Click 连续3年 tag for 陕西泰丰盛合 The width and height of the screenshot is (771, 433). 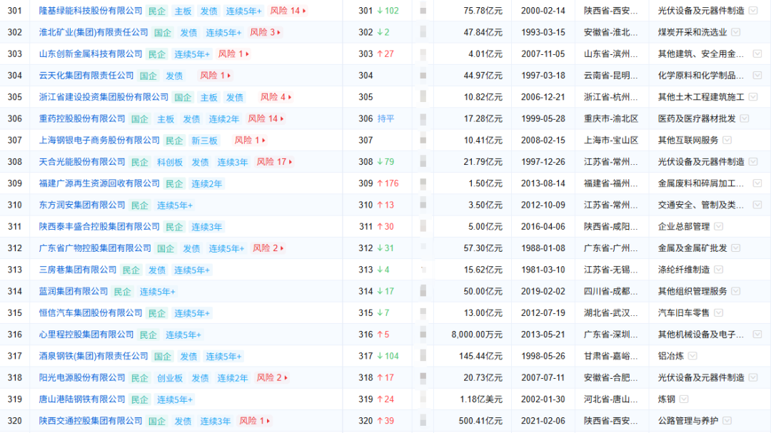(206, 227)
